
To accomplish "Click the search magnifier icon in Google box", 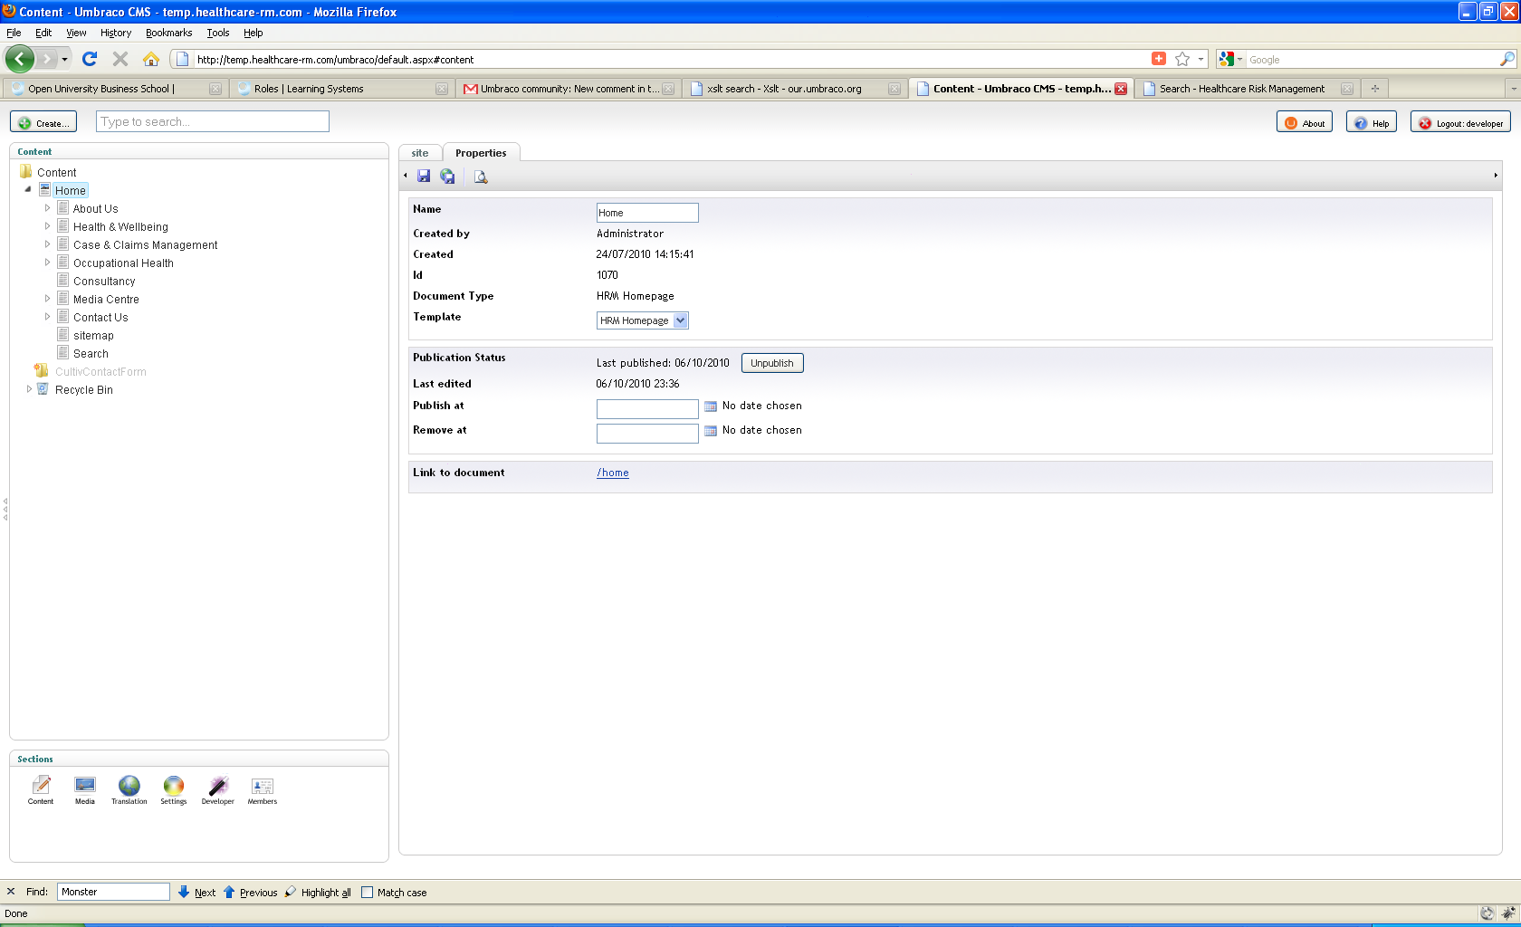I will (x=1507, y=59).
